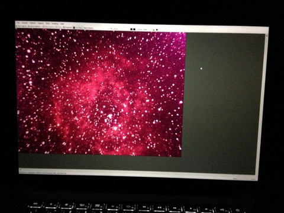Click the Quick Capture toolbar button
The image size is (284, 213).
[x=34, y=27]
